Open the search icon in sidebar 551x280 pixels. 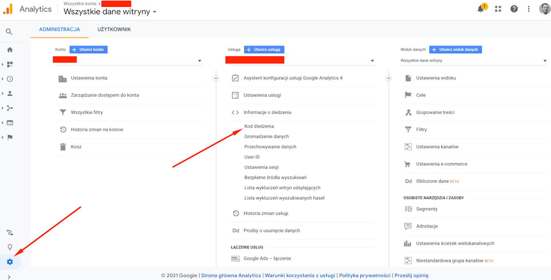pyautogui.click(x=9, y=32)
